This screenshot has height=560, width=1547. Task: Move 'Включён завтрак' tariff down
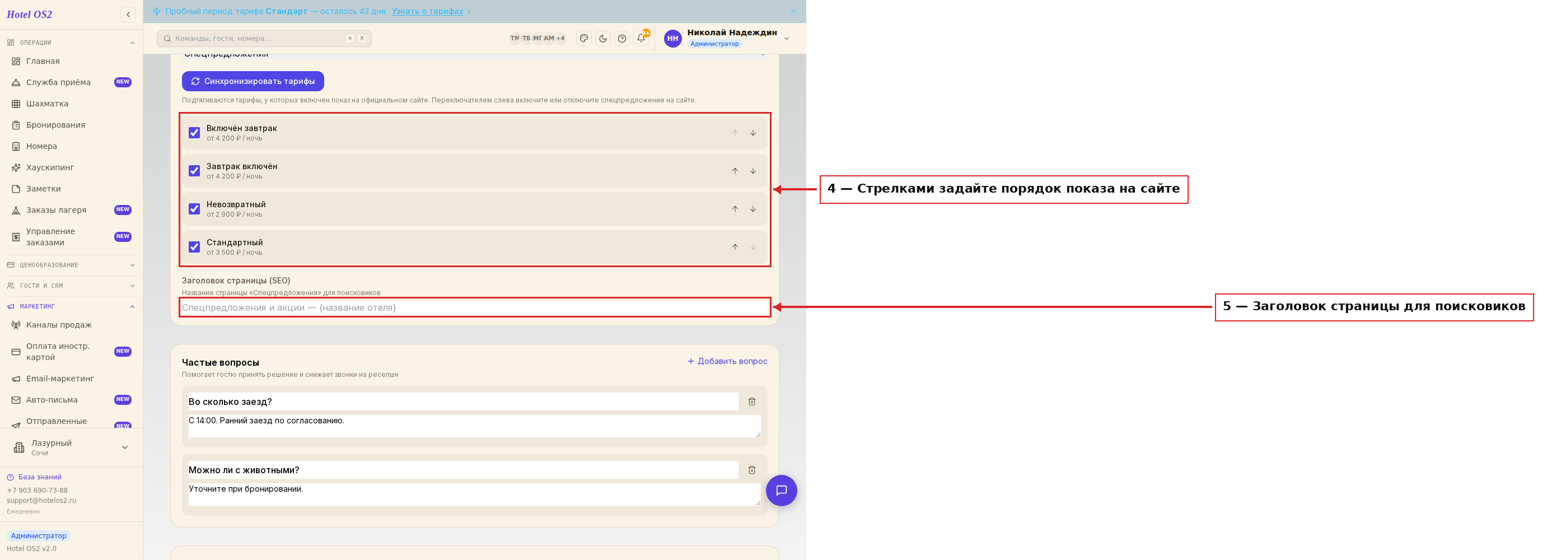(x=753, y=133)
